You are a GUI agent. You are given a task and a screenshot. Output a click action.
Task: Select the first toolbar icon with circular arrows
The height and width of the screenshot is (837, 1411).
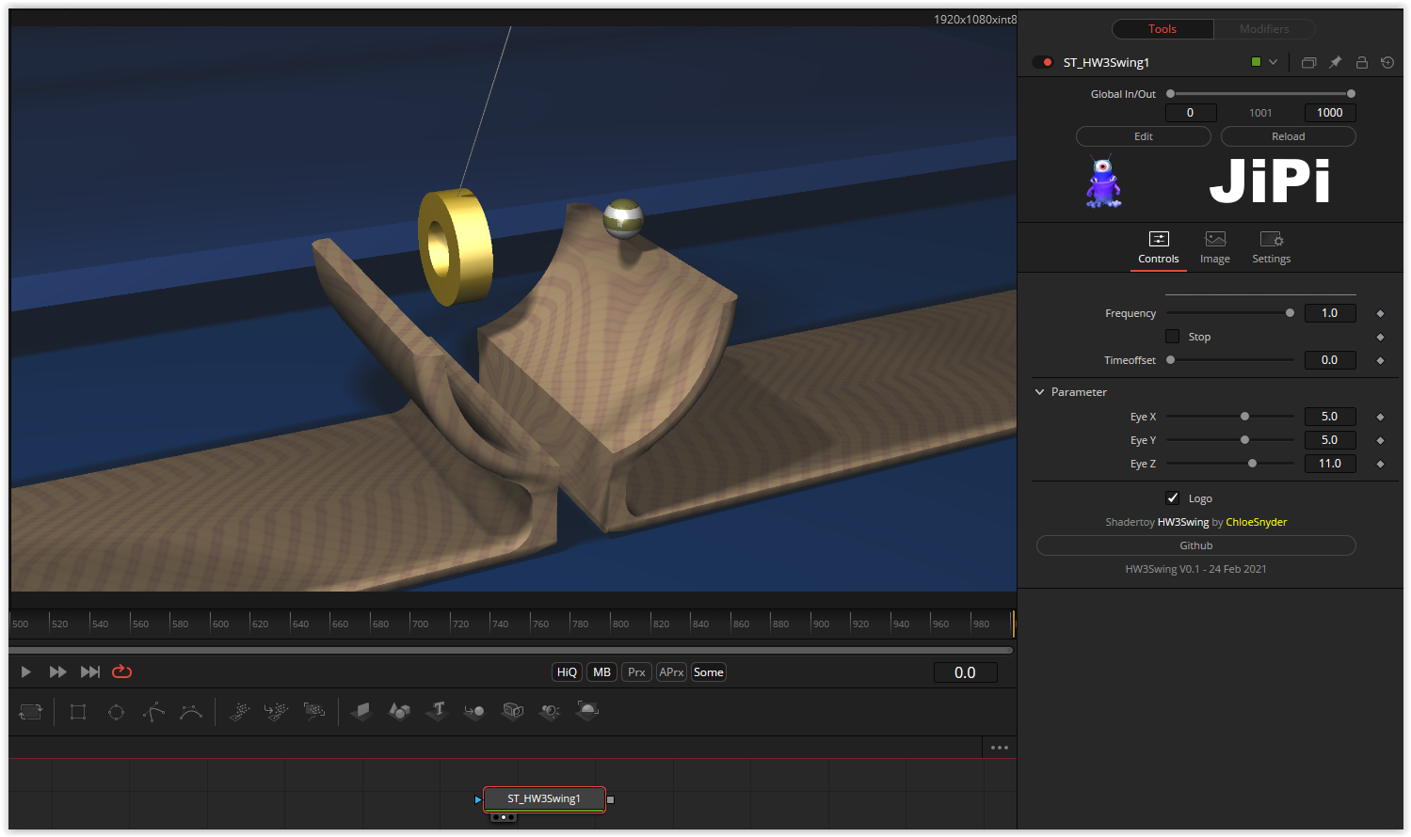pos(31,712)
